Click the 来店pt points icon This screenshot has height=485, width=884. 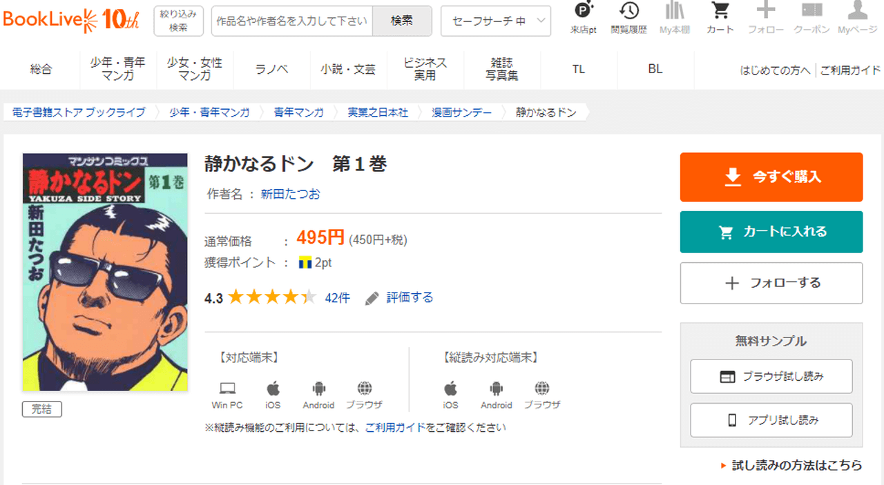[584, 11]
